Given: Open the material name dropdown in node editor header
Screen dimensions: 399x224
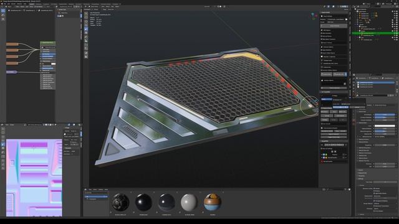Looking at the screenshot, I should [66, 7].
